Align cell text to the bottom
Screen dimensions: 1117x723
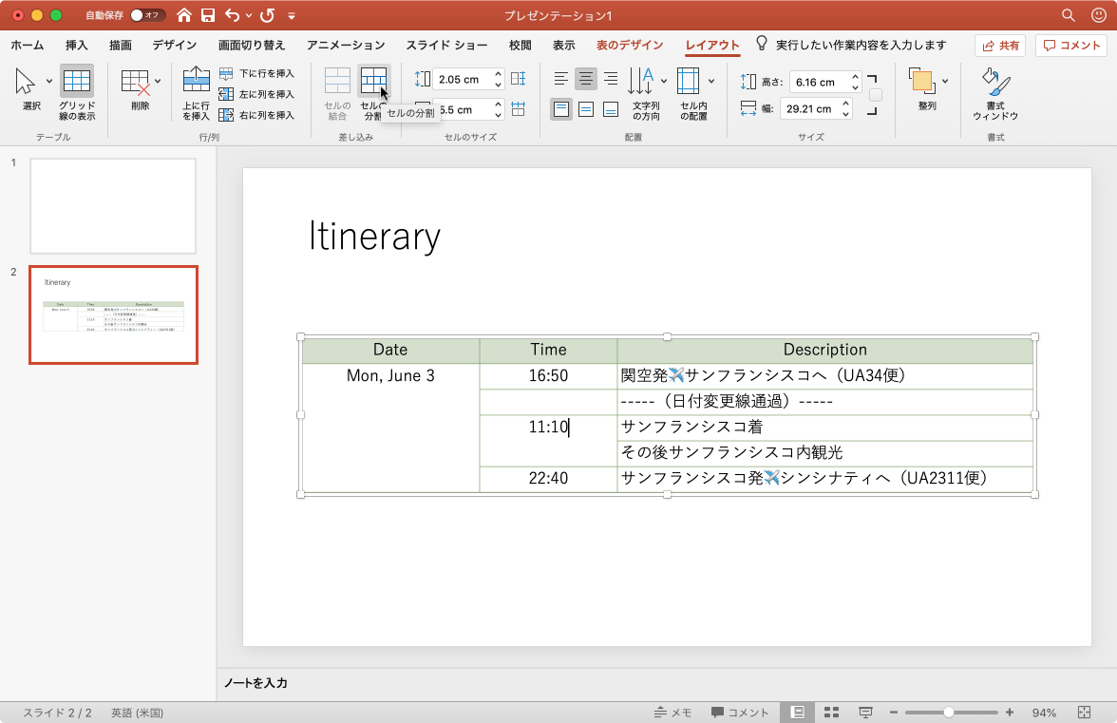[611, 109]
